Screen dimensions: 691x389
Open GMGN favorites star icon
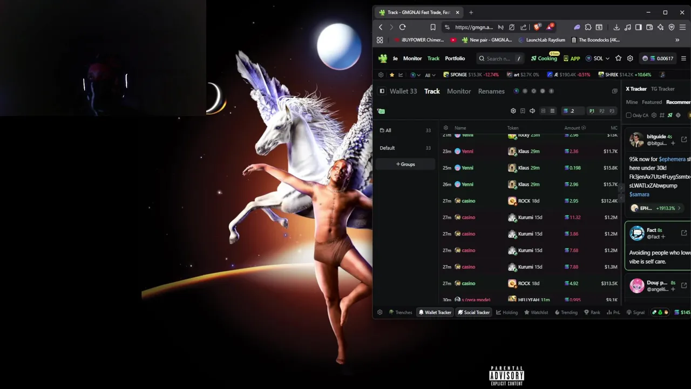(619, 58)
